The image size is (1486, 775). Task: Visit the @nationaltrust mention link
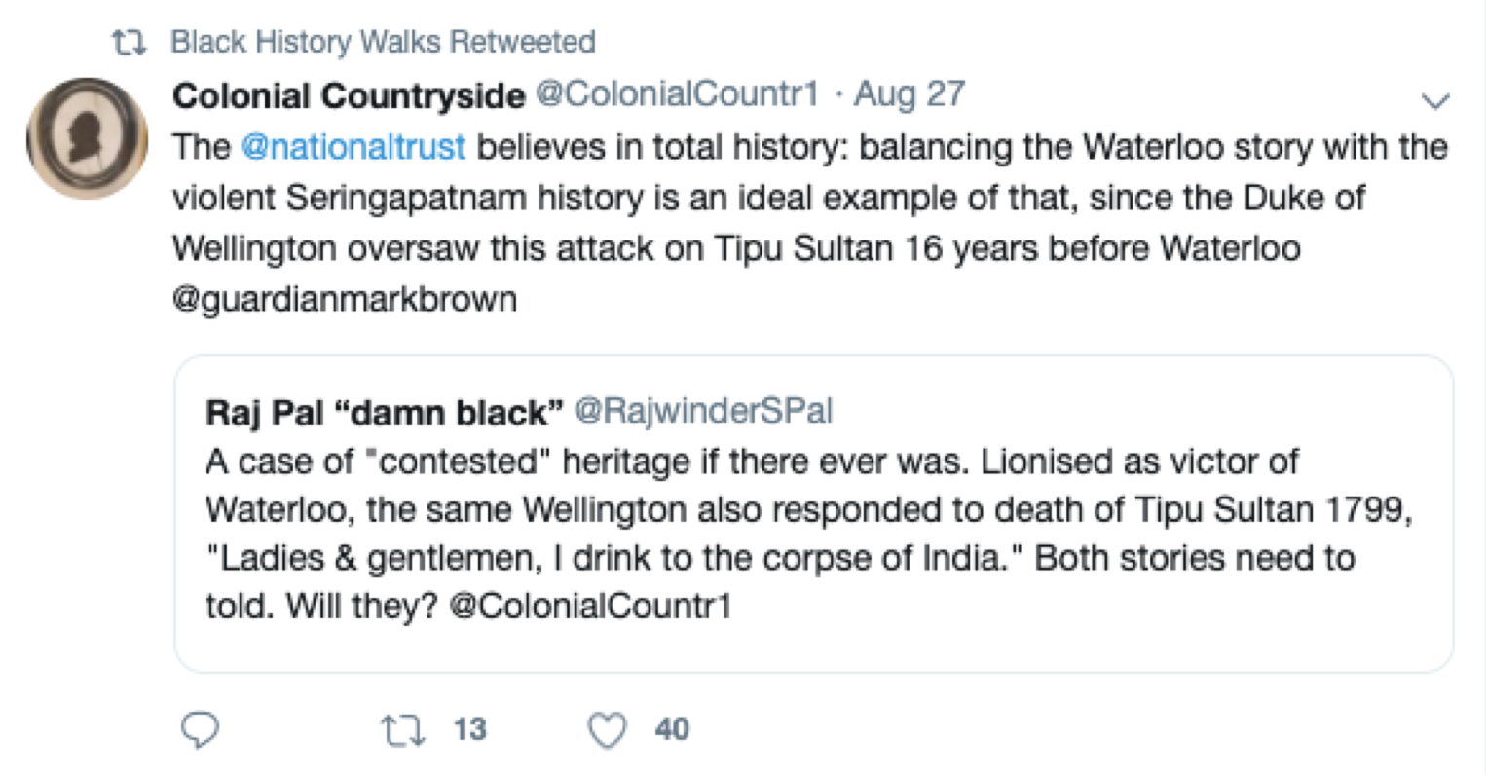[353, 147]
